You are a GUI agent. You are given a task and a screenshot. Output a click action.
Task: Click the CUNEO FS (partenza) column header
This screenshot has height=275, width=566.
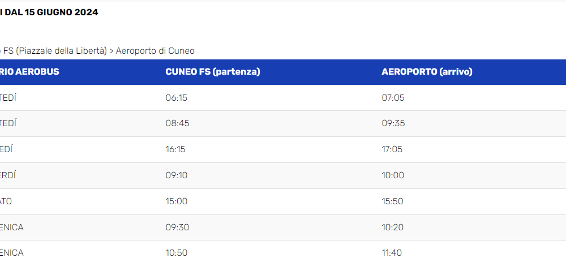[x=213, y=72]
